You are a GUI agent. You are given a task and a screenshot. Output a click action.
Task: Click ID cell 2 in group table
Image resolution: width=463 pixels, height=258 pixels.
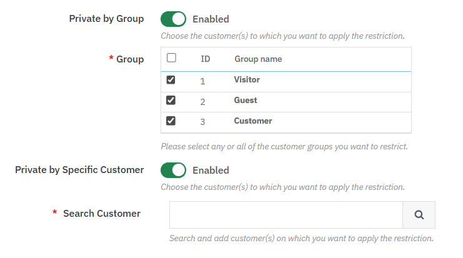coord(202,101)
